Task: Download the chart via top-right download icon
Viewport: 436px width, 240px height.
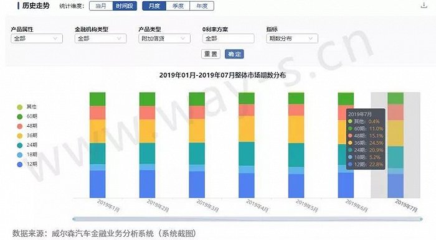Action: coord(424,5)
